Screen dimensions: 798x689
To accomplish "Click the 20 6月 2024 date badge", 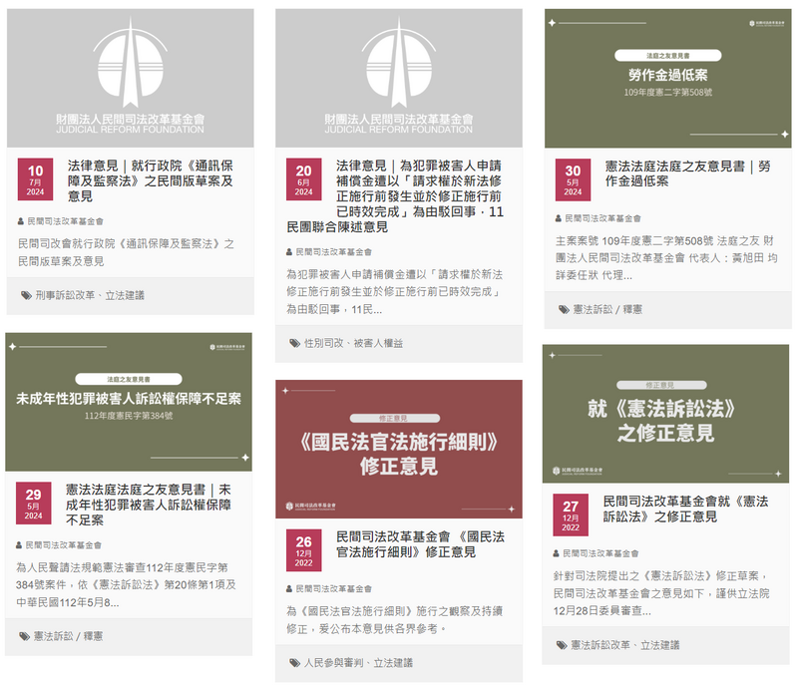I will (x=304, y=179).
